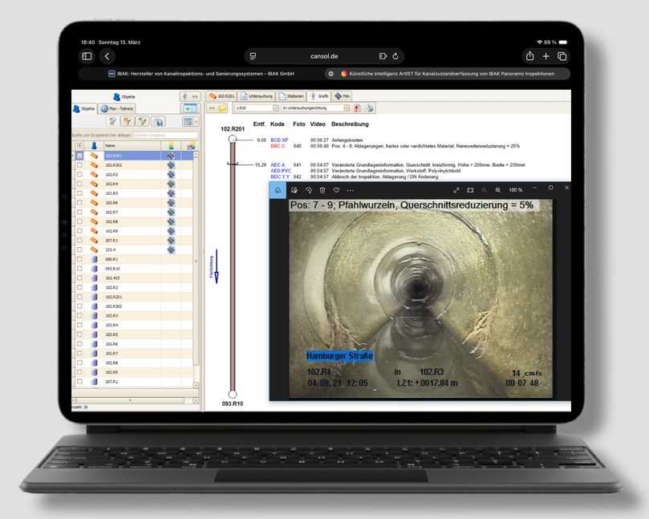
Task: Select the Plan - Teilnetz tab
Action: (x=120, y=107)
